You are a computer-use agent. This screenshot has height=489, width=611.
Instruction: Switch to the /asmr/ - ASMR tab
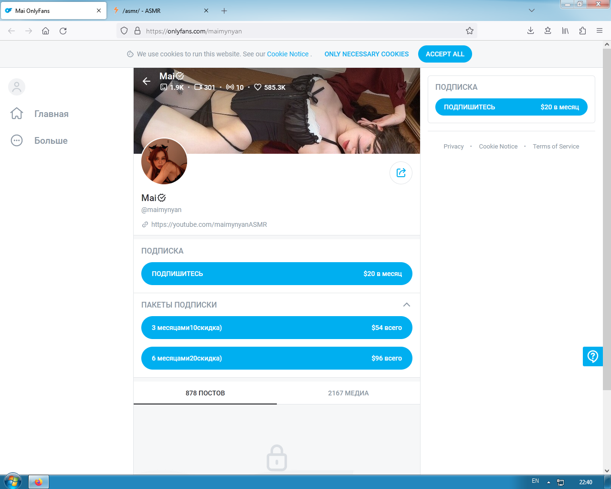click(x=161, y=11)
